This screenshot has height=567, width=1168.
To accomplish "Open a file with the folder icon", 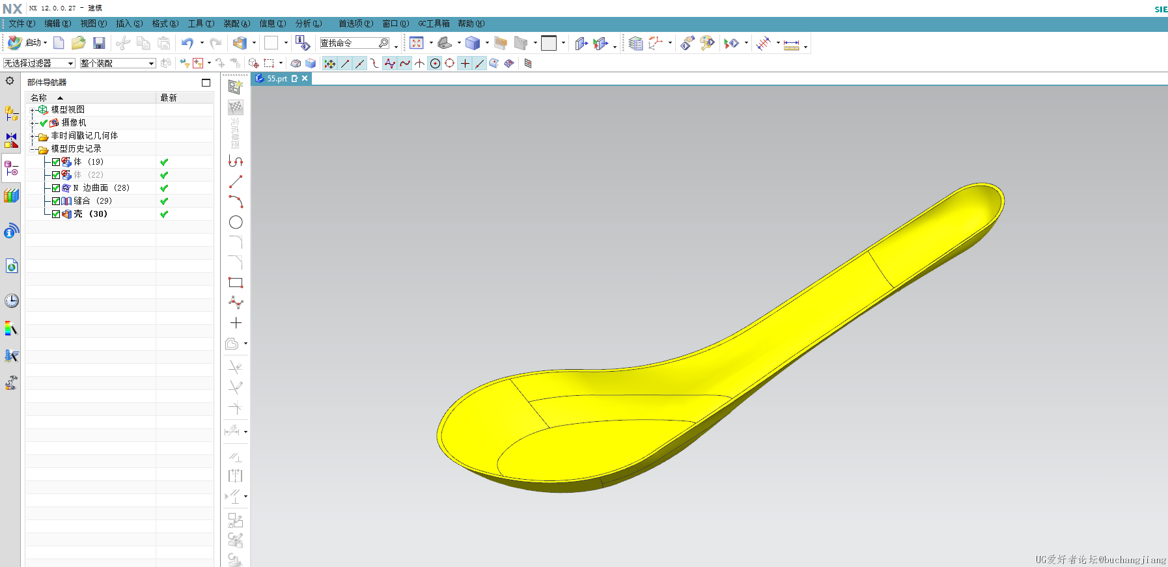I will point(79,43).
